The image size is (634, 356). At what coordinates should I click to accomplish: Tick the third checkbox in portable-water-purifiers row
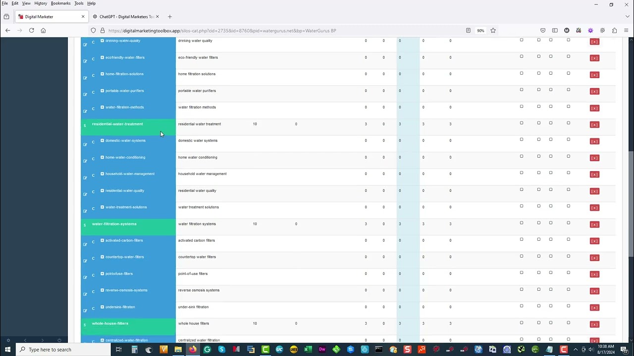pyautogui.click(x=551, y=89)
